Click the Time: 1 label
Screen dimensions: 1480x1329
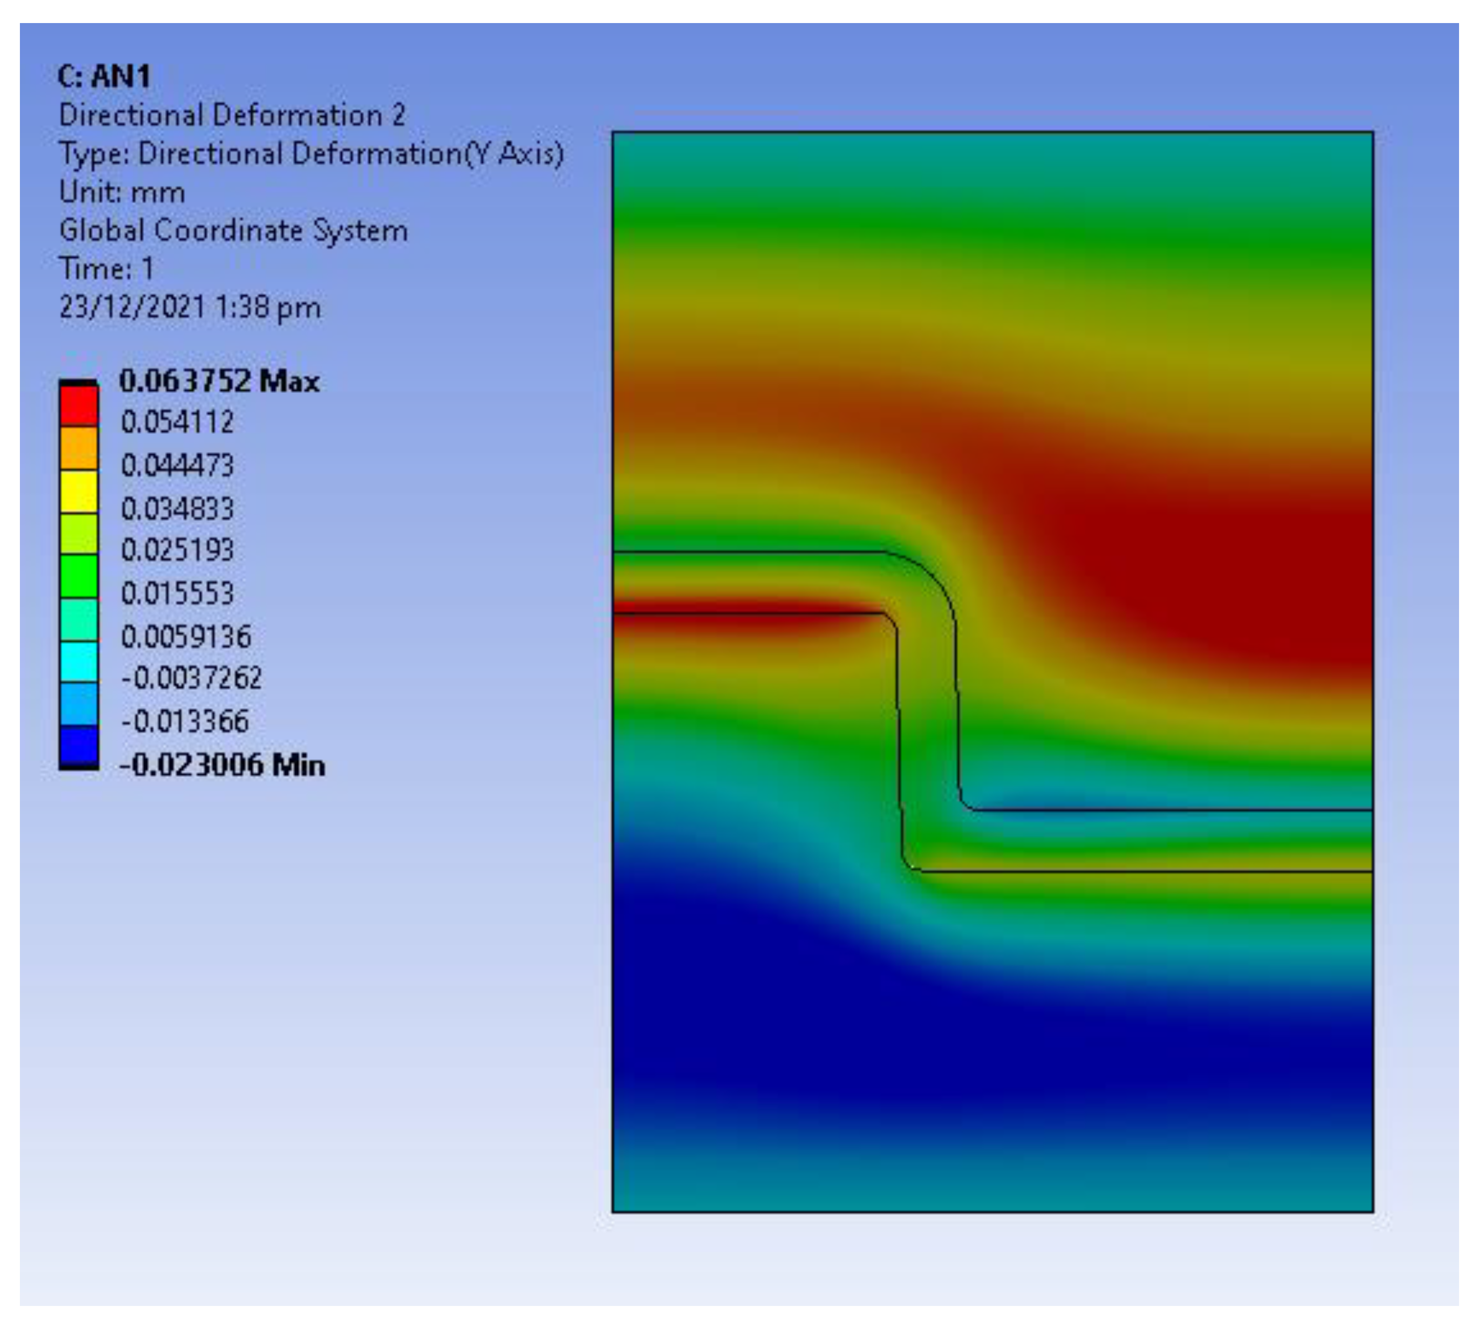click(x=106, y=269)
